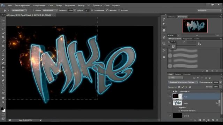This screenshot has width=223, height=125.
Task: Click the background color swatch
Action: [4, 110]
